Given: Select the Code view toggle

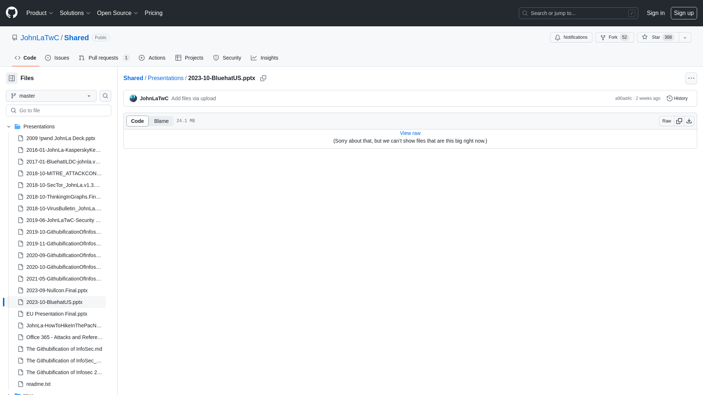Looking at the screenshot, I should click(x=137, y=121).
